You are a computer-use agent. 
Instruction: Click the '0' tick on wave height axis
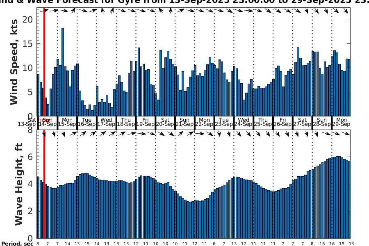tap(30, 238)
